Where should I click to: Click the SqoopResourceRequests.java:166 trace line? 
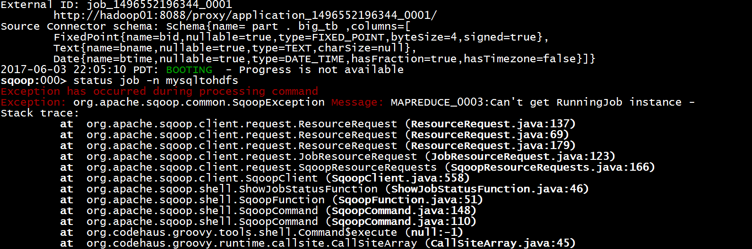[x=357, y=167]
